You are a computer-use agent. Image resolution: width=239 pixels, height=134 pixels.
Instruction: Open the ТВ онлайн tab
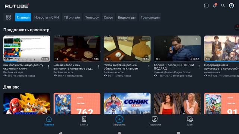[x=72, y=17]
